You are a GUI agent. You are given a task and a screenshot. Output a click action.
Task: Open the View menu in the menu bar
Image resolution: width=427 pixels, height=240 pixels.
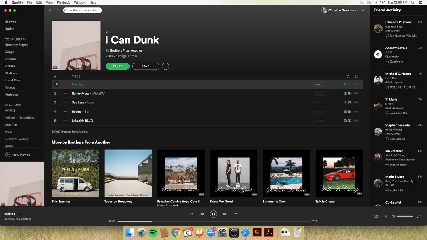point(49,2)
